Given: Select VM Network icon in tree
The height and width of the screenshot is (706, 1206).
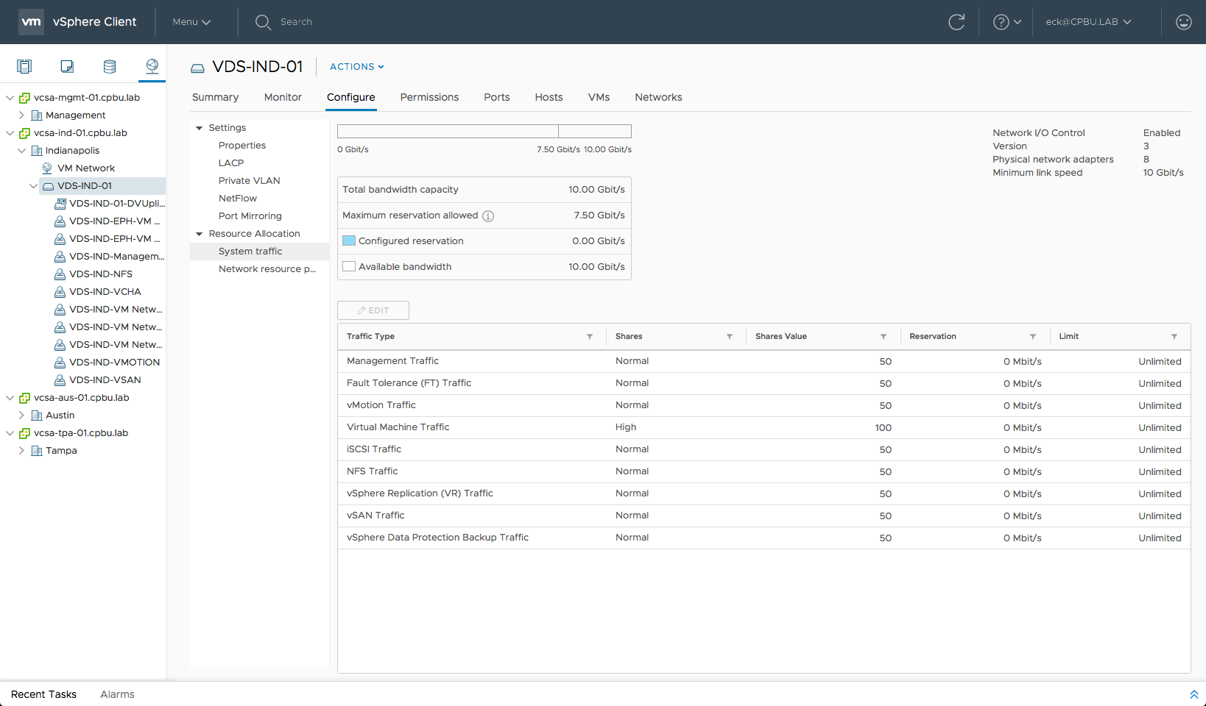Looking at the screenshot, I should pyautogui.click(x=47, y=168).
